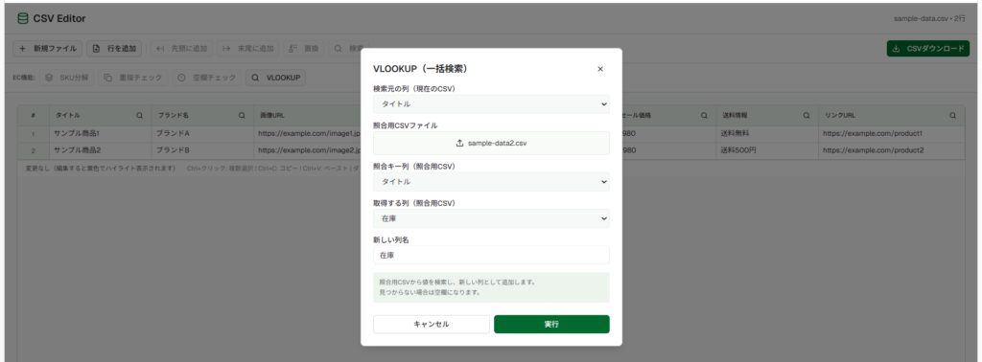982x362 pixels.
Task: Open the 検索 search tool
Action: [x=348, y=49]
